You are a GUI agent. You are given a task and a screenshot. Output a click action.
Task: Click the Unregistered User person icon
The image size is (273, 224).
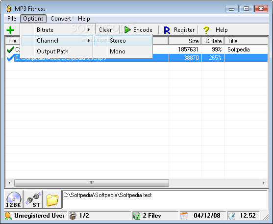(x=8, y=216)
